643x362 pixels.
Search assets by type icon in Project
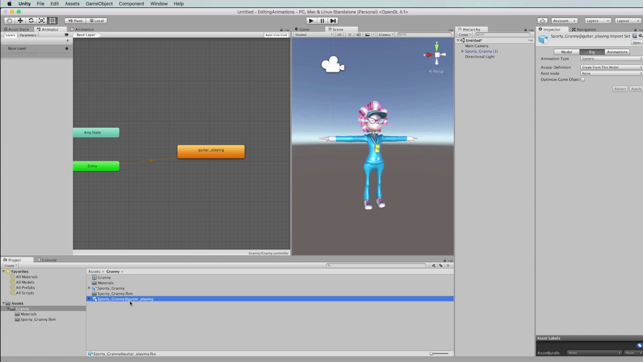tap(434, 265)
